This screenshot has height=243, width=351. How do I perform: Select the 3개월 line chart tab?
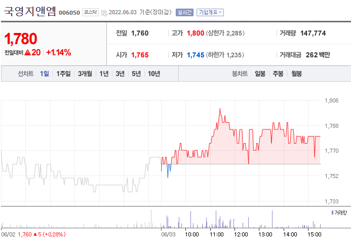pos(85,74)
